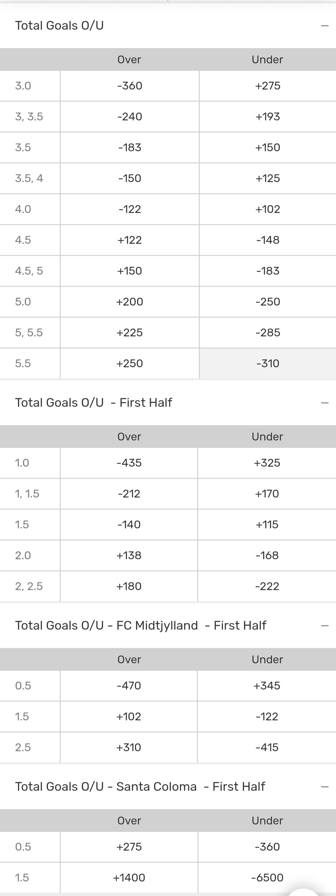The width and height of the screenshot is (336, 896).
Task: Pick Over 3.5 total goals at -183
Action: pos(129,147)
